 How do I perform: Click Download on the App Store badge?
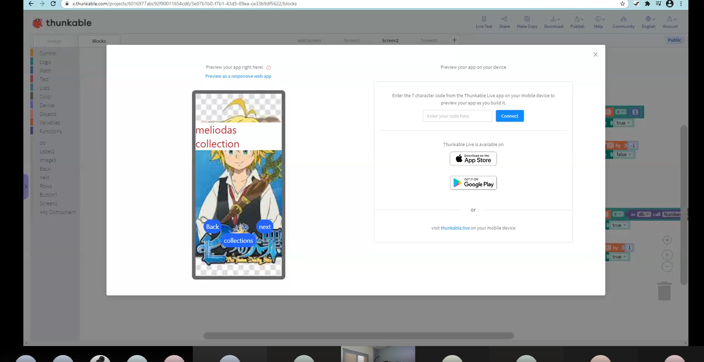473,158
